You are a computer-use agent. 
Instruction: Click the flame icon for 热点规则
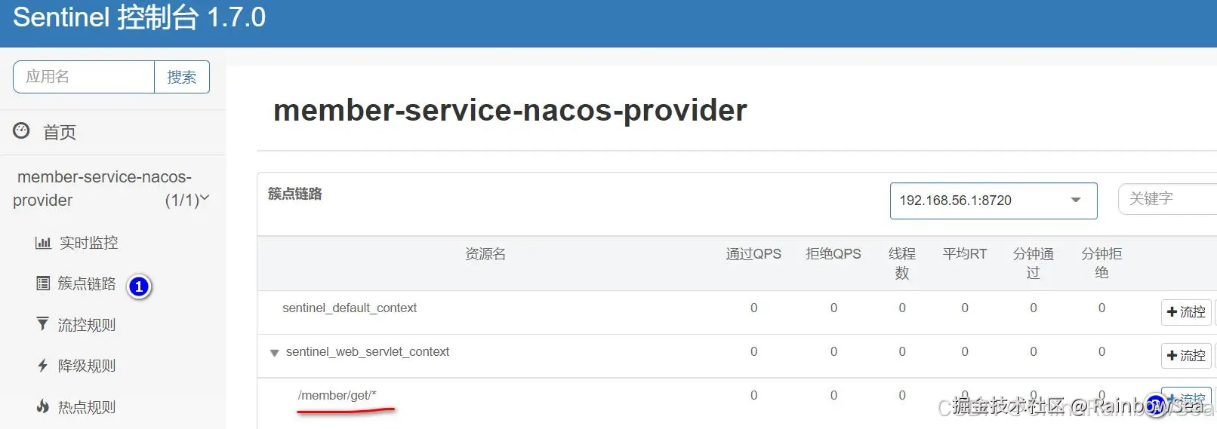(x=43, y=406)
